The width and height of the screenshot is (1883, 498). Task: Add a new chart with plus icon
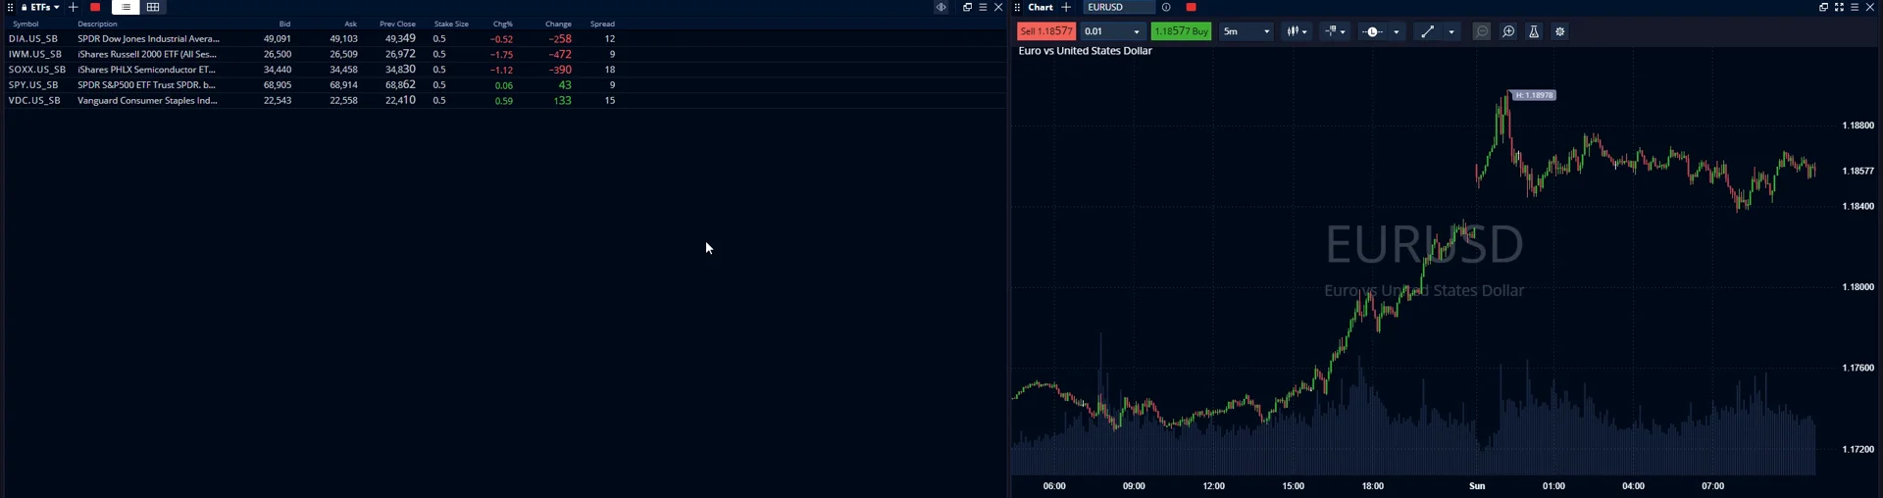click(1066, 7)
